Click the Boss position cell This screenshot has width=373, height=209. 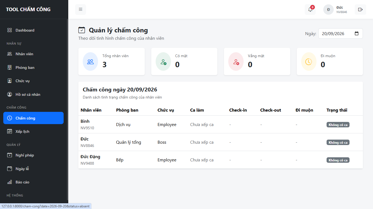162,142
